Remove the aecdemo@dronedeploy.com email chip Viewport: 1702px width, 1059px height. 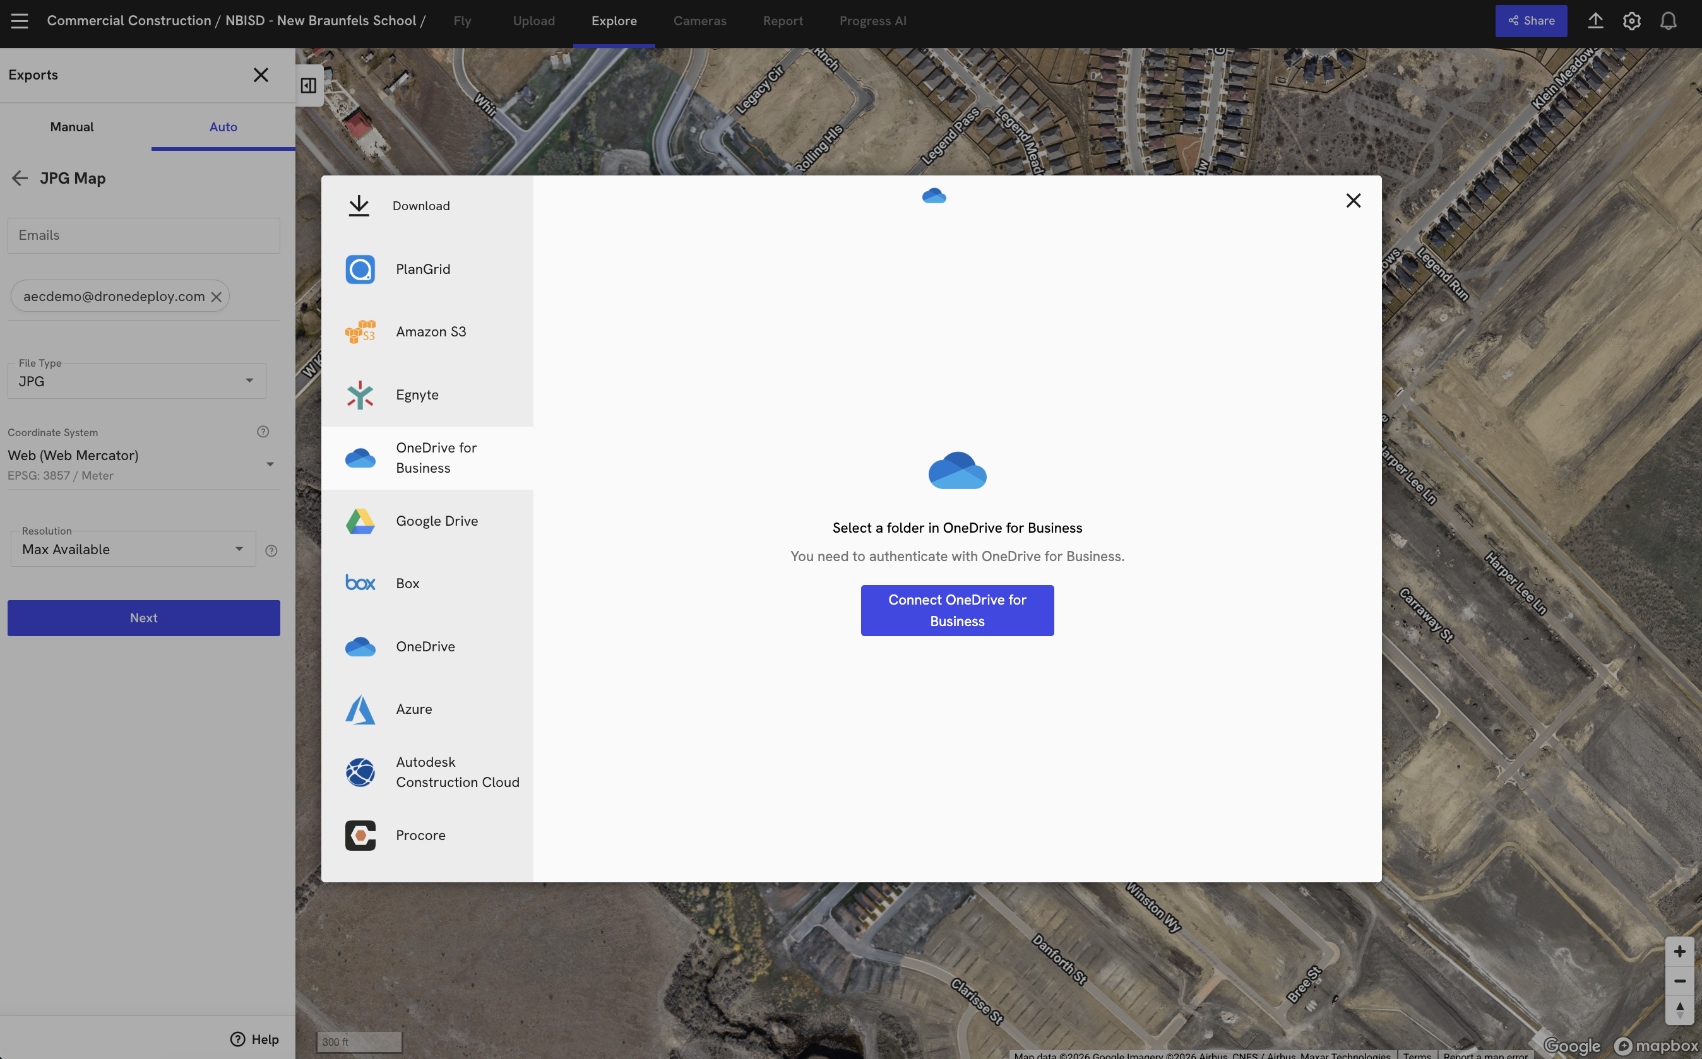[x=217, y=297]
